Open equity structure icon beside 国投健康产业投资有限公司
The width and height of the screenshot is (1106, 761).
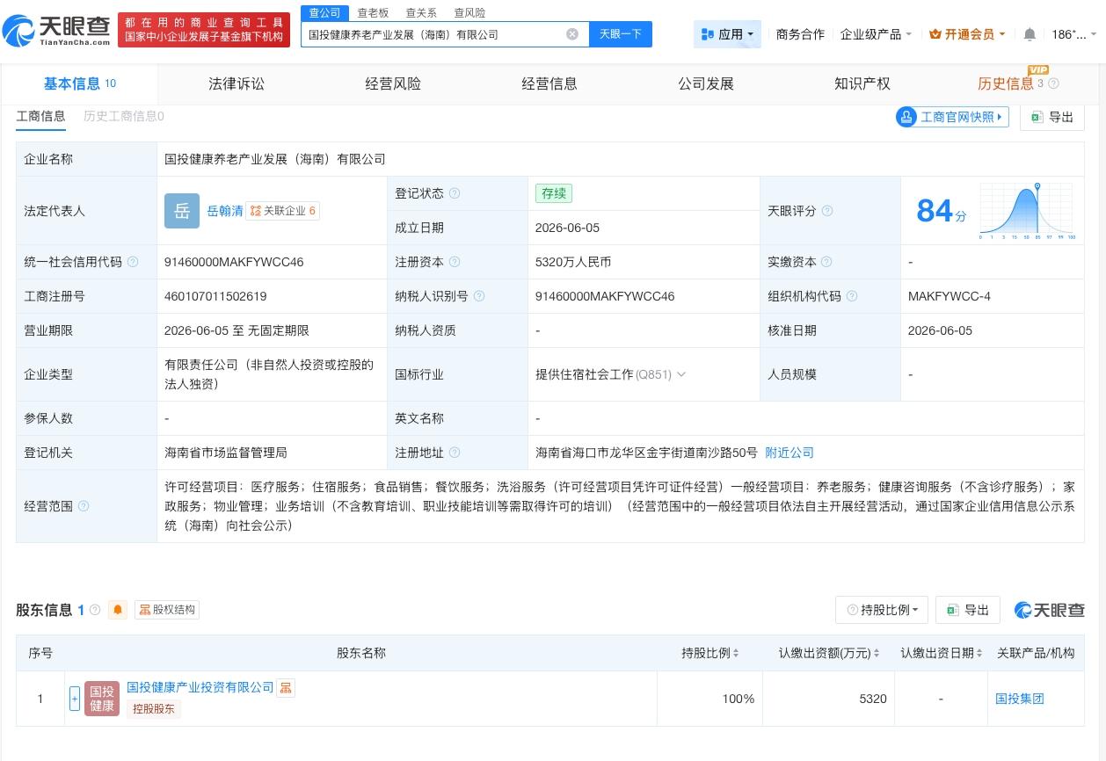point(286,688)
